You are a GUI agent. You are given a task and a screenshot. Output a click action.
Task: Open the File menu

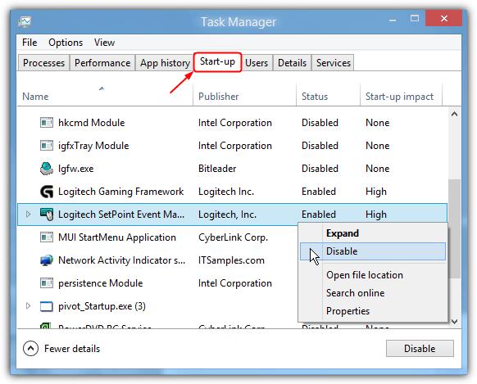point(30,43)
